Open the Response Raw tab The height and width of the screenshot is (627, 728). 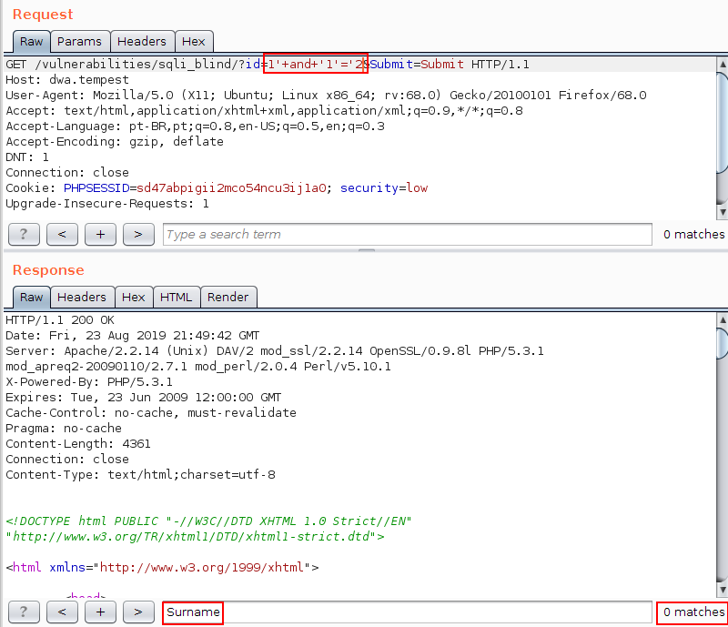pyautogui.click(x=31, y=297)
